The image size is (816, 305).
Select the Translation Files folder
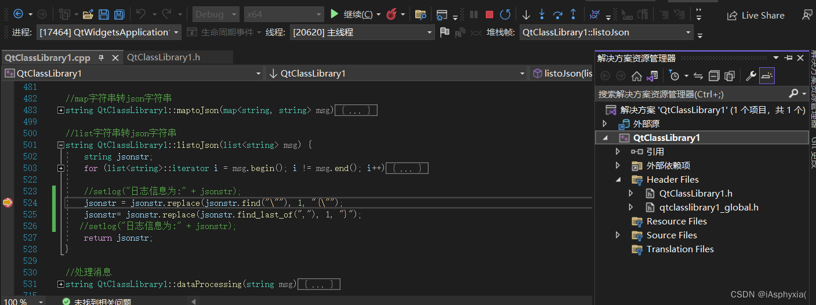[x=680, y=249]
